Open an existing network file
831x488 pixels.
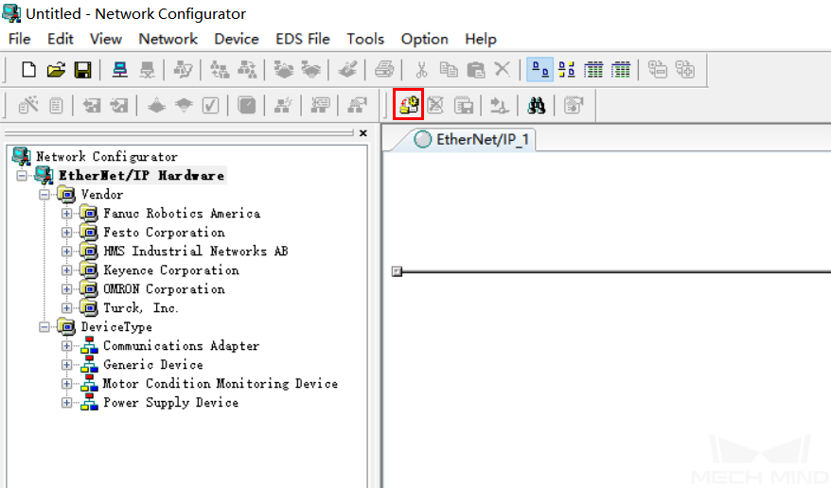tap(56, 69)
